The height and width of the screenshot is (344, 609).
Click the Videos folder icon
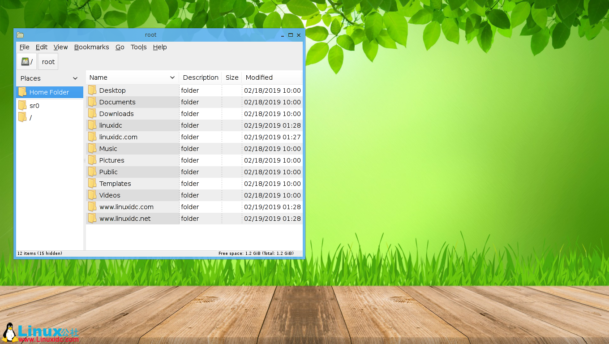click(x=92, y=195)
